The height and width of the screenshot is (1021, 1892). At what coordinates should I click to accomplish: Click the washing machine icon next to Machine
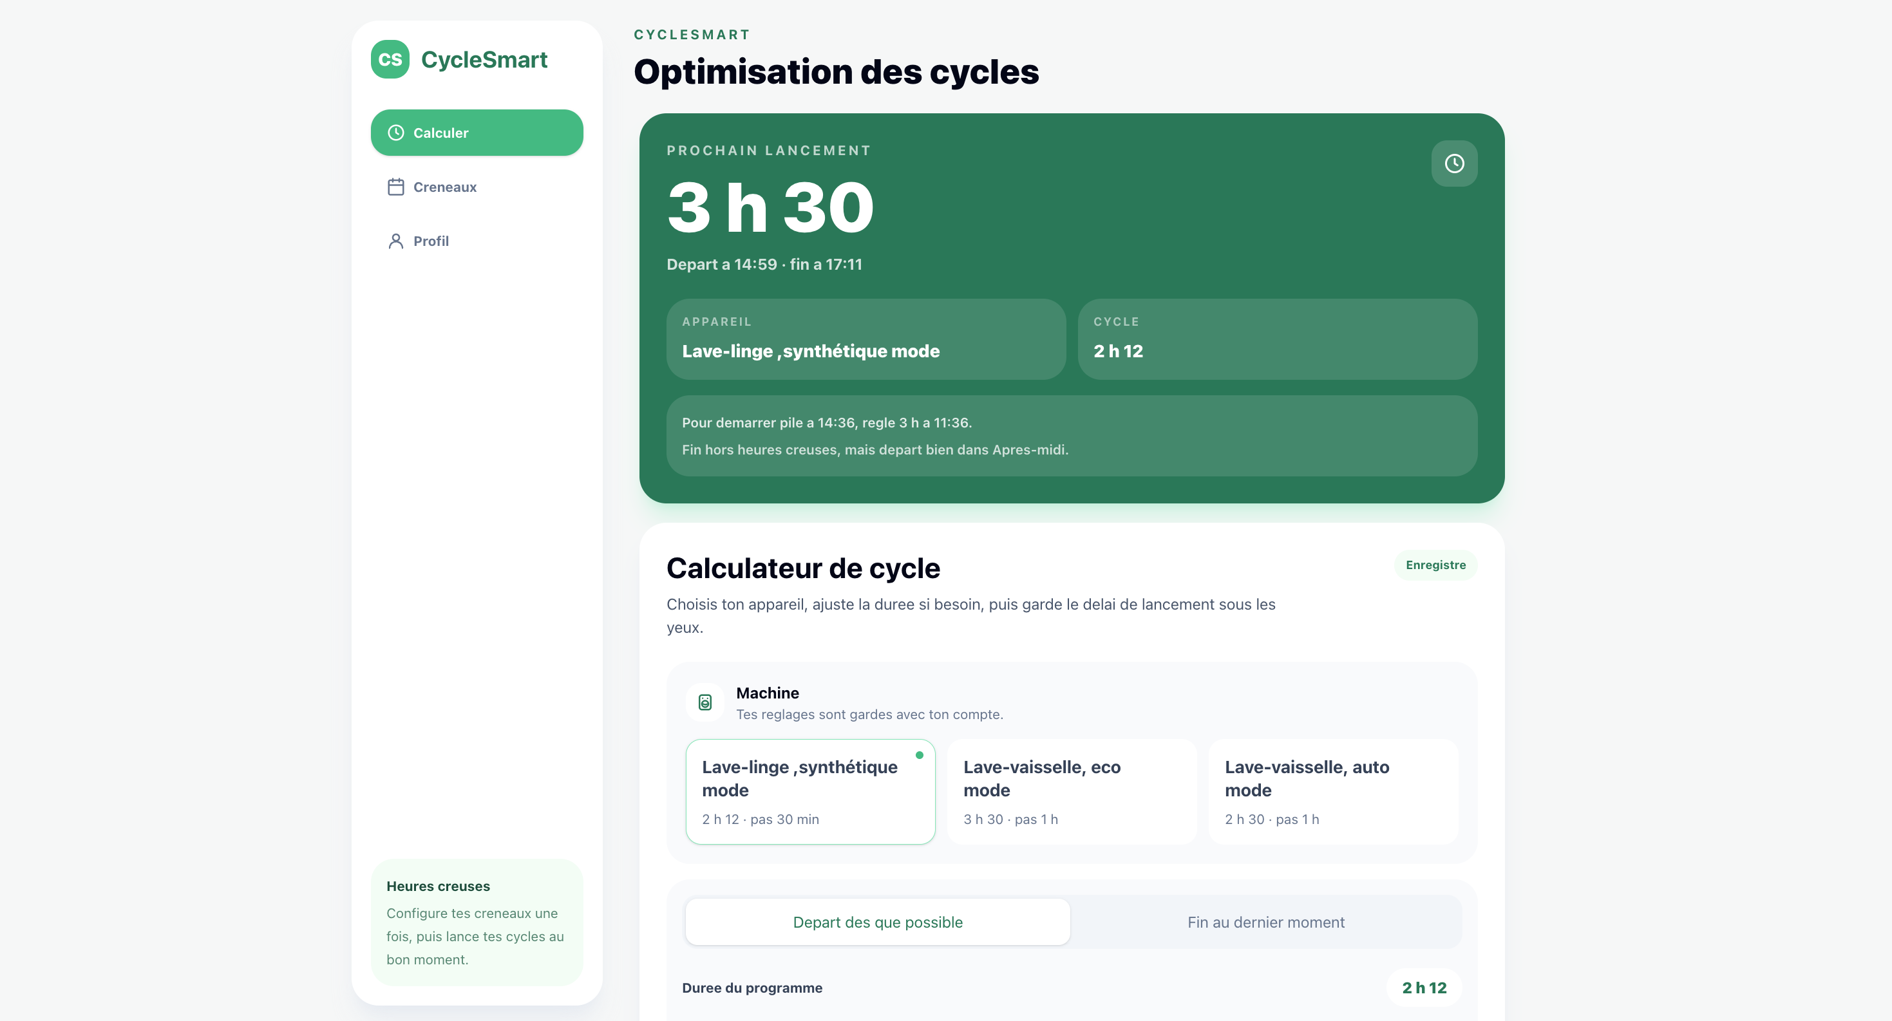(705, 702)
